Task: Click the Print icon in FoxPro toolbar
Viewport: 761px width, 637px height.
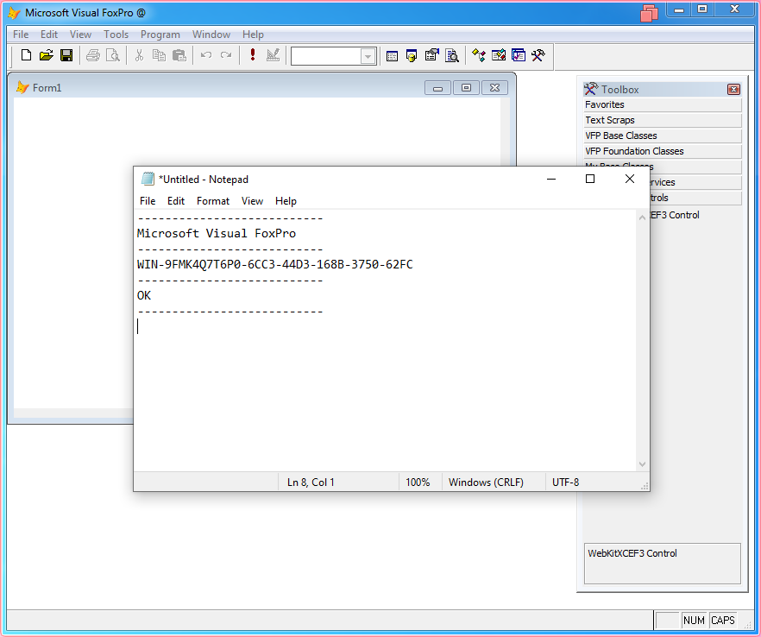Action: click(92, 55)
